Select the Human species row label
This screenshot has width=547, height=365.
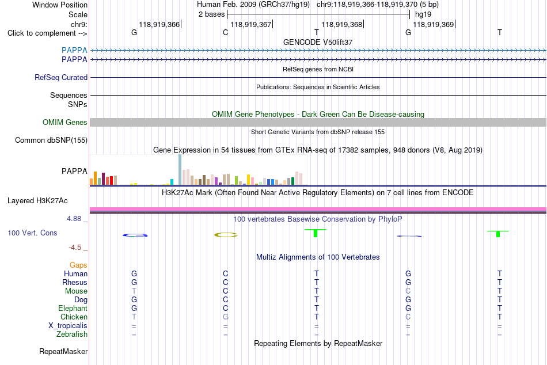[75, 273]
